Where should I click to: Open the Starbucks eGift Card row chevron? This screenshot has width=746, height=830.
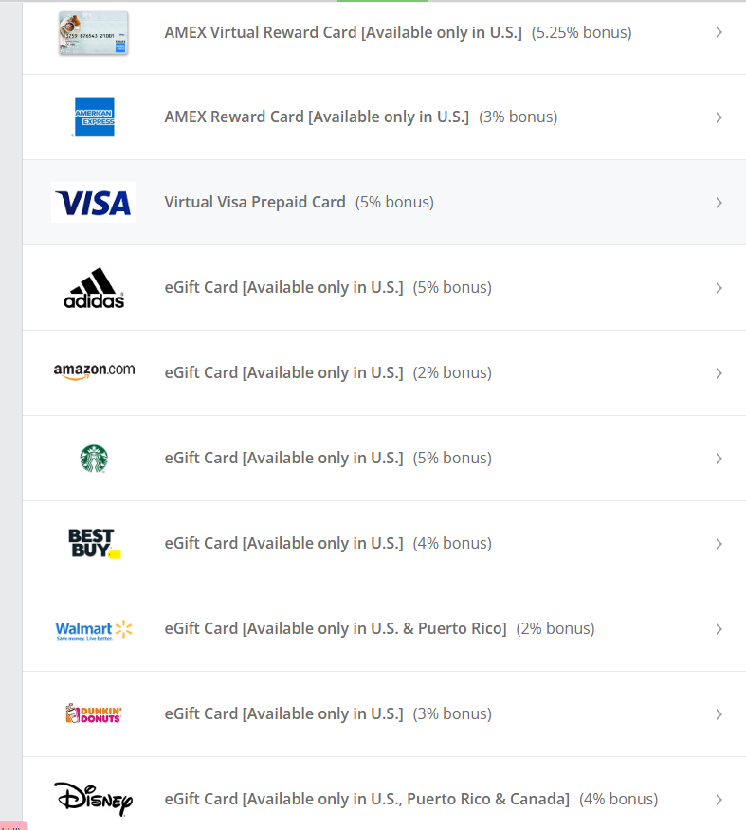(x=719, y=459)
